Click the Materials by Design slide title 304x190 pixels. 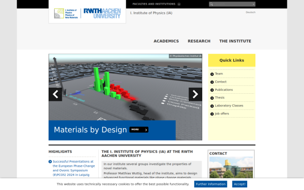(90, 130)
